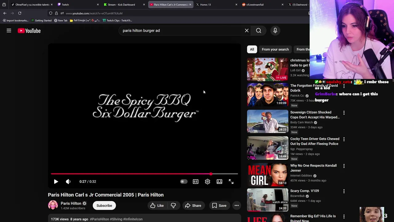Select the All filter chip

click(252, 49)
